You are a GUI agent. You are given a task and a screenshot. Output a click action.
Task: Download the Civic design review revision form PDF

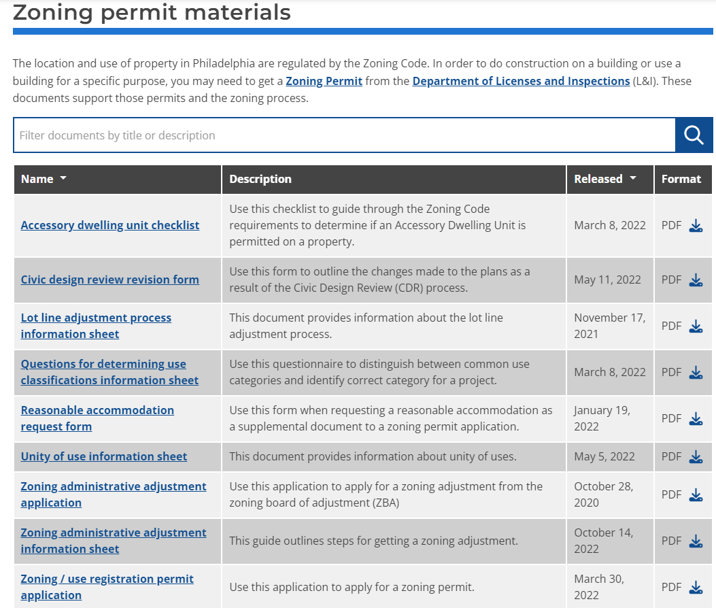click(x=696, y=280)
